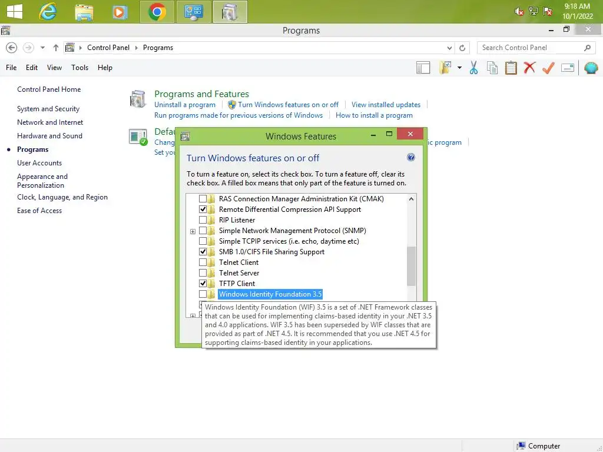Screen dimensions: 603x452
Task: Click the Paste clipboard icon
Action: 511,68
